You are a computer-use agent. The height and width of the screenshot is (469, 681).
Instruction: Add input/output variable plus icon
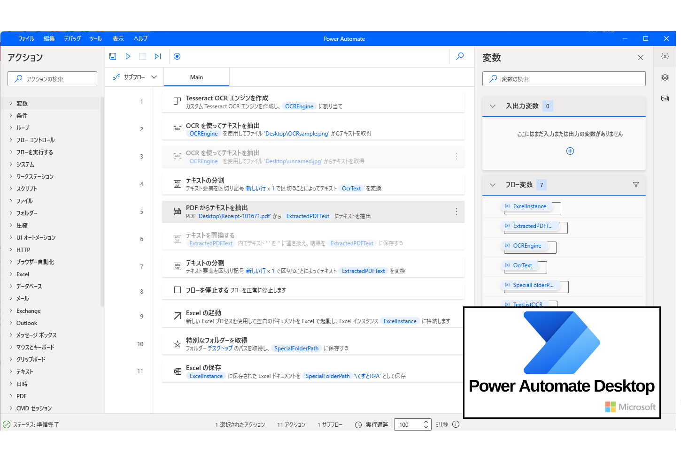click(x=570, y=151)
